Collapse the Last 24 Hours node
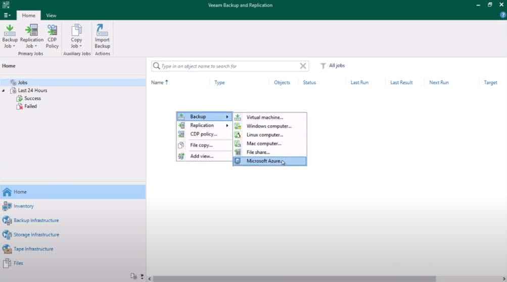 pos(3,91)
